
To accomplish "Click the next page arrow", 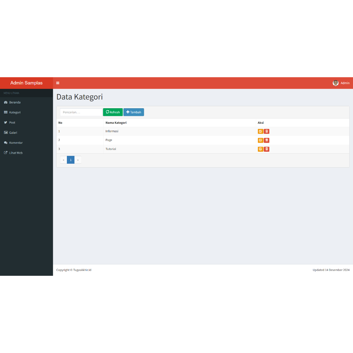I will pyautogui.click(x=78, y=160).
